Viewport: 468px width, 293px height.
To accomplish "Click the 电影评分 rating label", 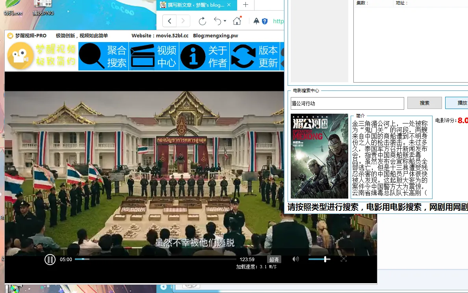I will pos(446,120).
